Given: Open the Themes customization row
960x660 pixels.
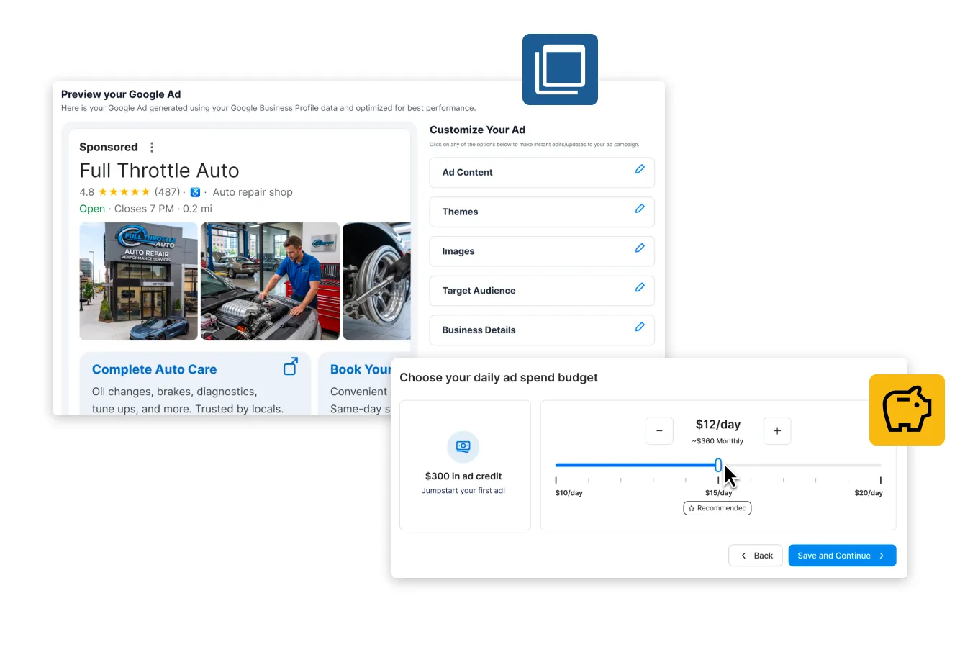Looking at the screenshot, I should click(542, 212).
